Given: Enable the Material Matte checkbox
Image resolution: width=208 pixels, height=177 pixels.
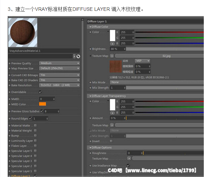Looking at the screenshot, I should 35,125.
